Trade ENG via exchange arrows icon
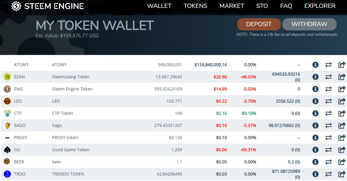Screen dimensions: 347x181 tap(328, 89)
